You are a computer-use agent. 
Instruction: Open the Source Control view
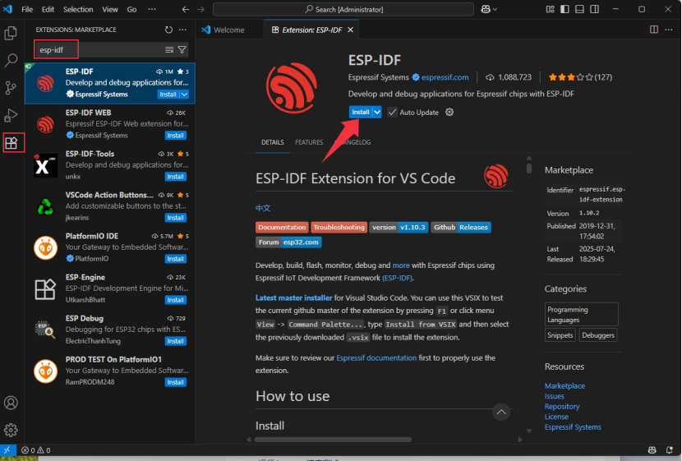pos(11,88)
